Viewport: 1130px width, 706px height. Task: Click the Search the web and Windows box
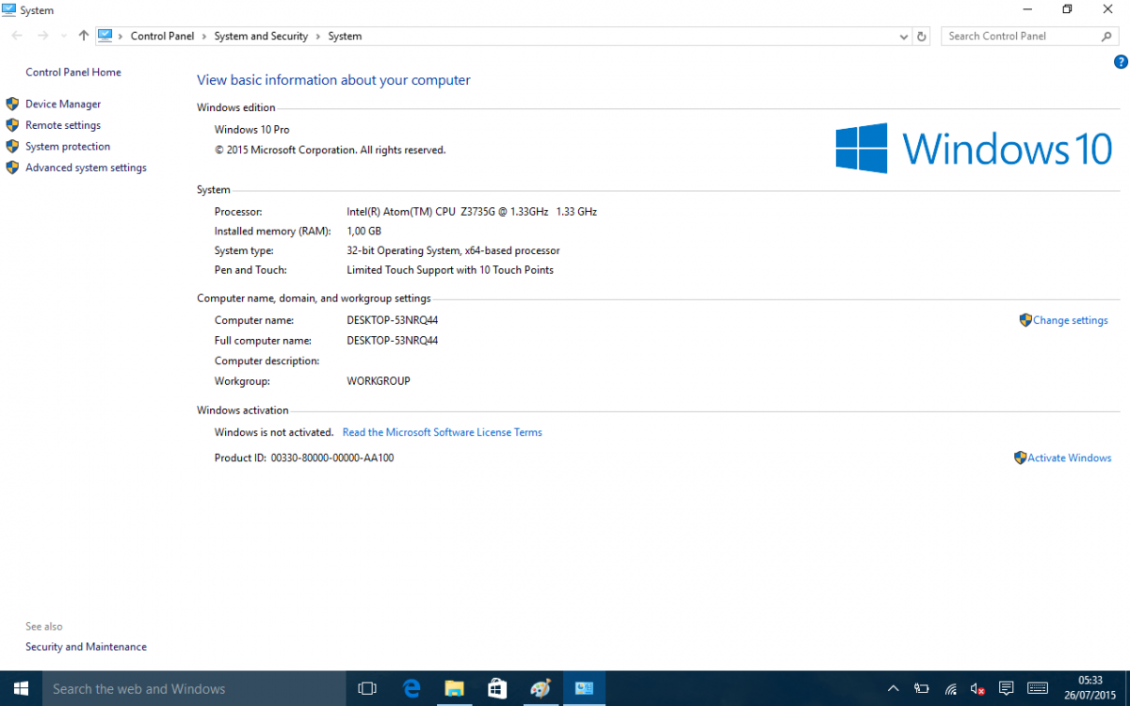click(x=194, y=688)
